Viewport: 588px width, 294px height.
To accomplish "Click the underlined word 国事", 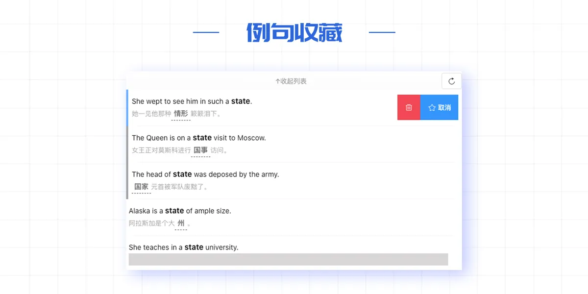I will click(x=200, y=150).
